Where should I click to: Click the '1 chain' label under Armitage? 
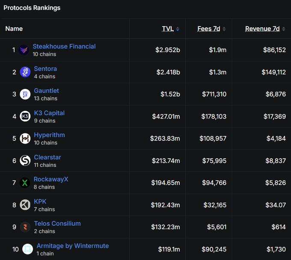[x=45, y=254]
